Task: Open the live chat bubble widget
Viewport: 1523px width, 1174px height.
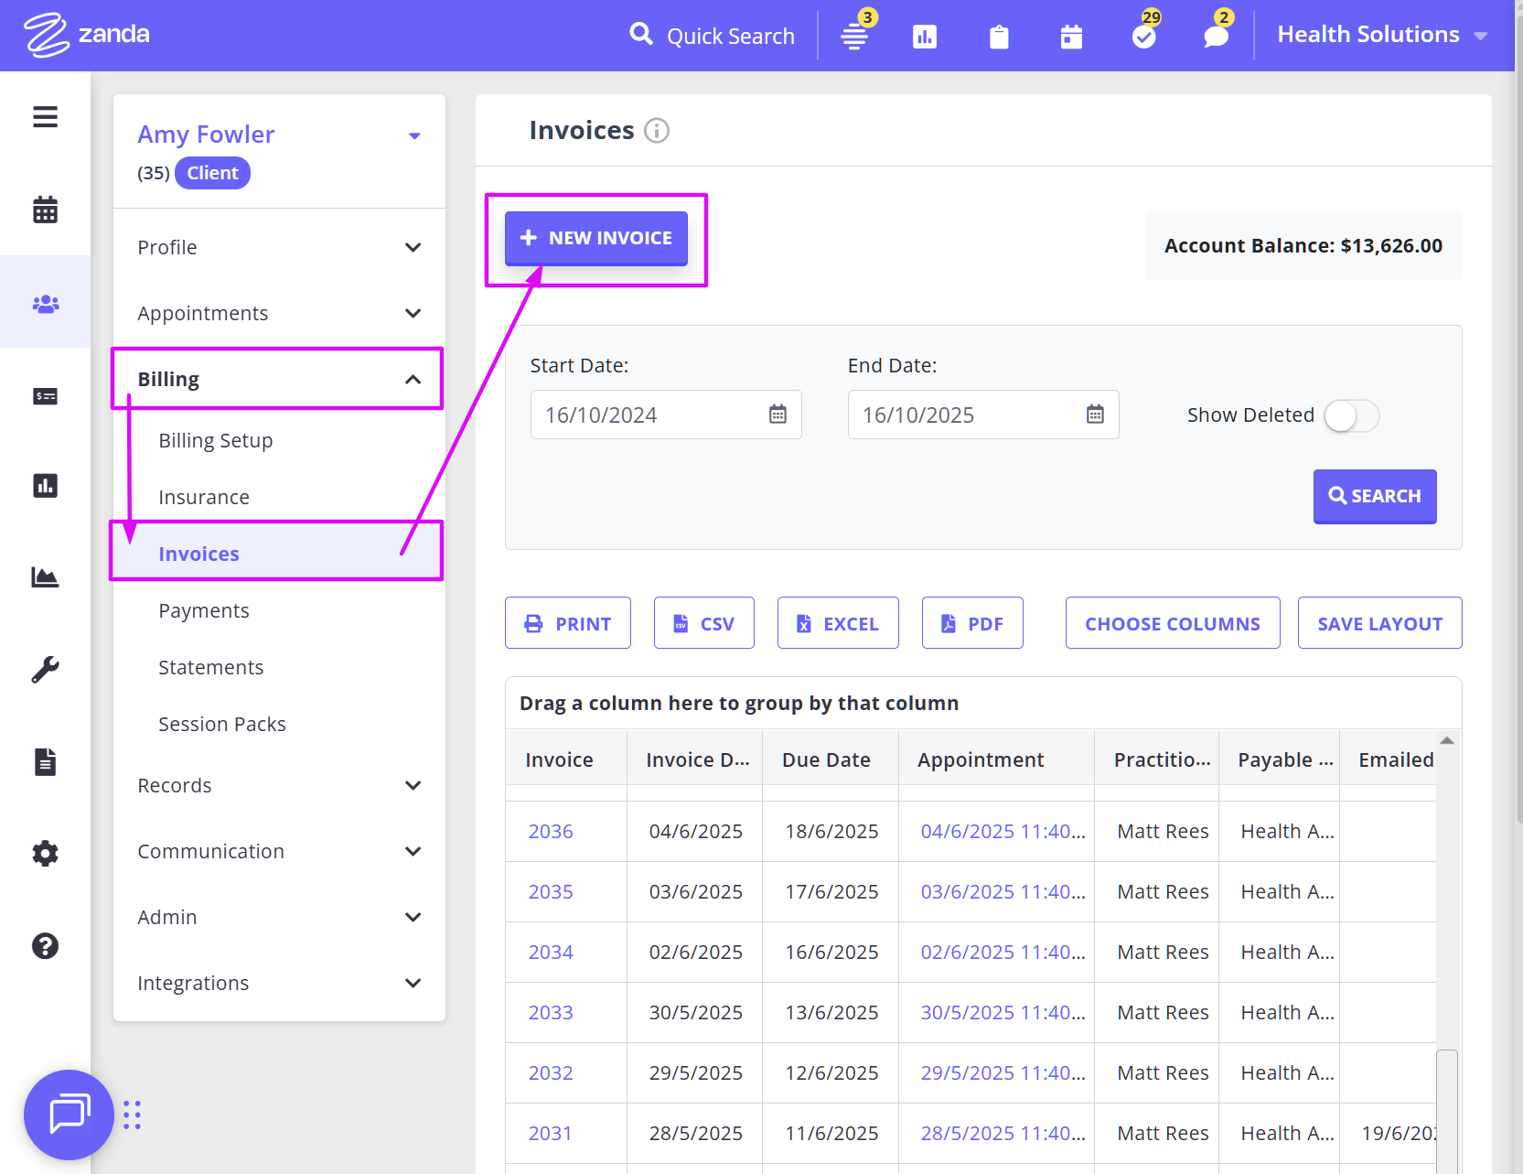Action: click(x=69, y=1115)
